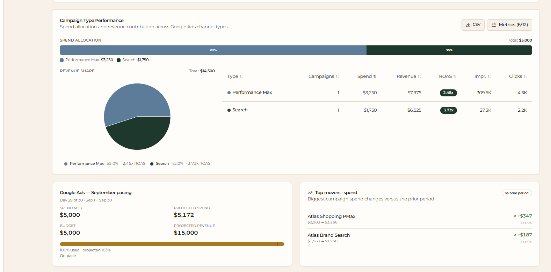Image resolution: width=551 pixels, height=272 pixels.
Task: Click the $6,525 revenue cell
Action: tap(414, 110)
